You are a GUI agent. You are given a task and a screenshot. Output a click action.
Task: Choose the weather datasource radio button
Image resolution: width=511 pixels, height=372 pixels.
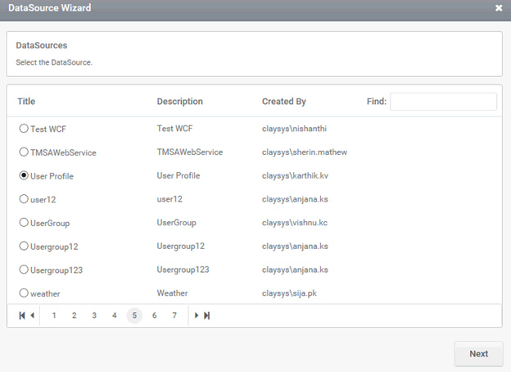pyautogui.click(x=24, y=293)
